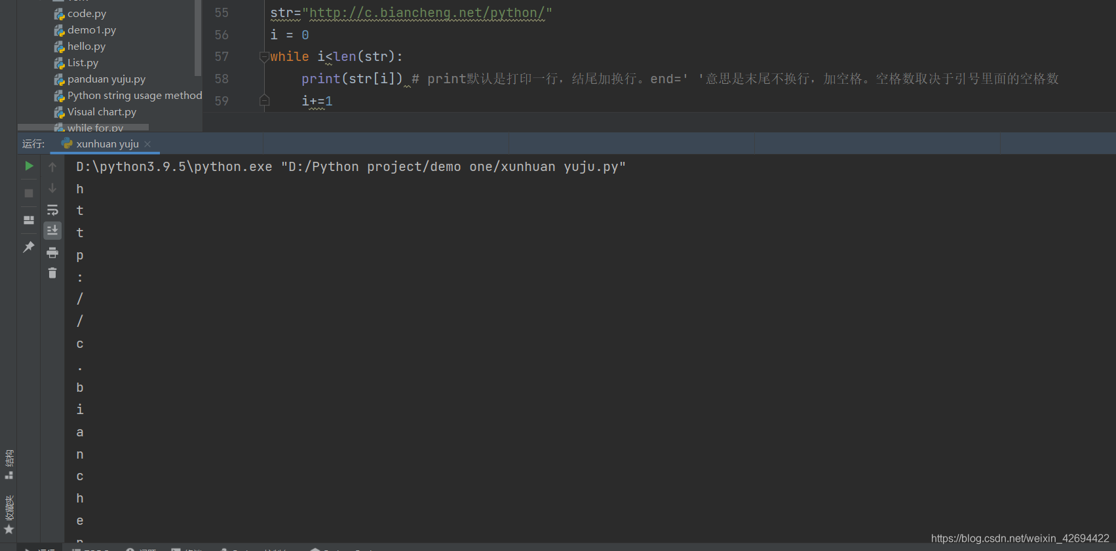Screen dimensions: 1116x551
Task: Click the output letter 'e' in console
Action: [x=80, y=520]
